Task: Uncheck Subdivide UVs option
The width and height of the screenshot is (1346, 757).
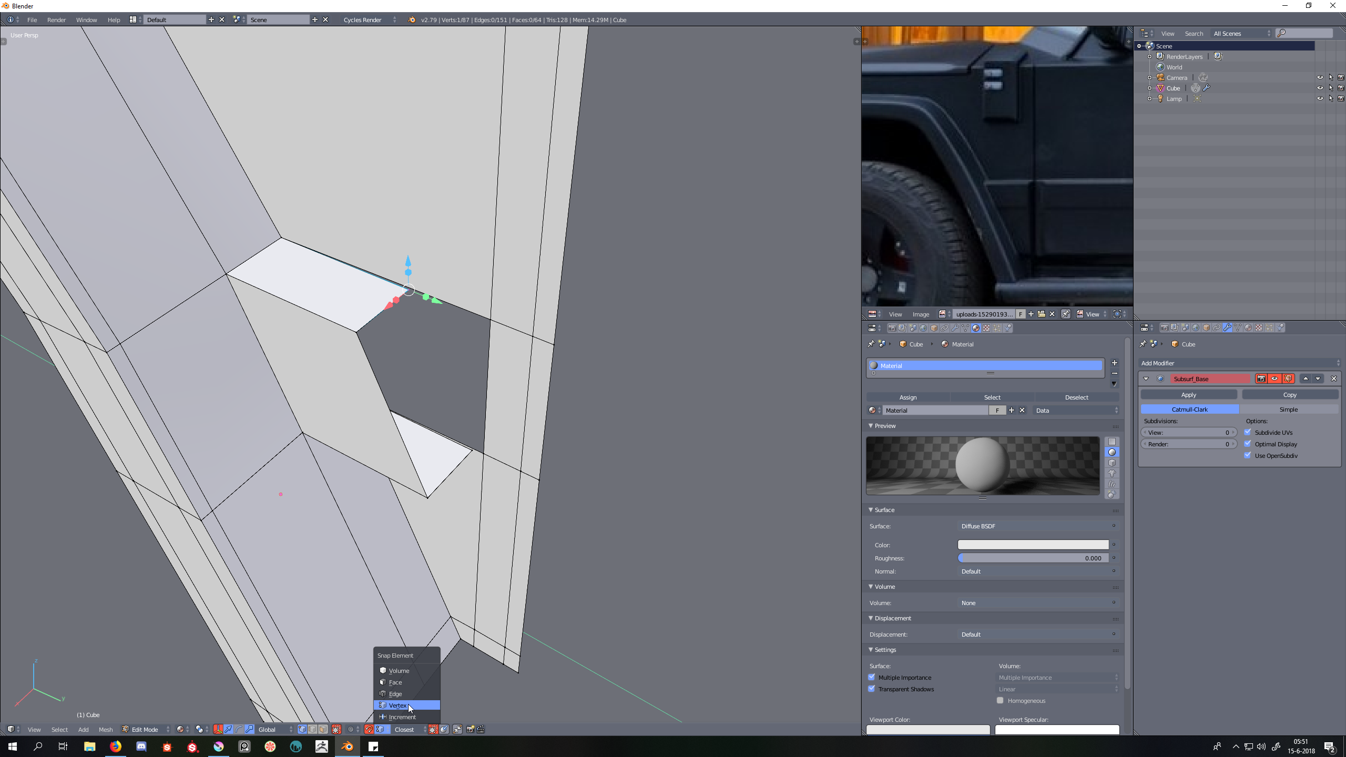Action: [1248, 432]
